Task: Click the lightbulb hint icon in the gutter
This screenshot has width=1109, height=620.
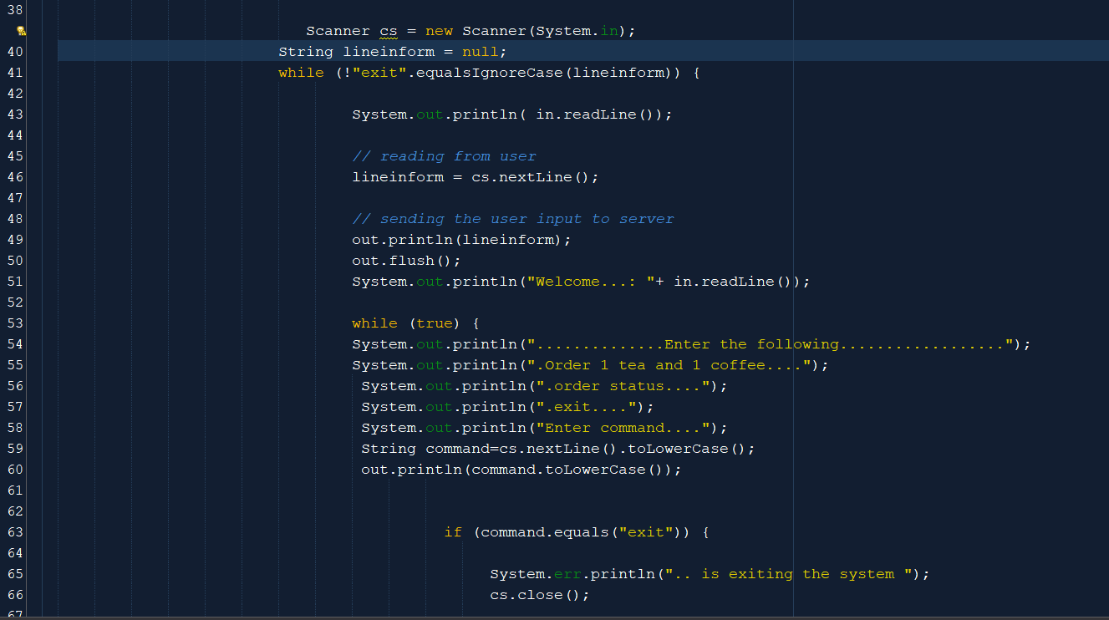Action: click(x=22, y=31)
